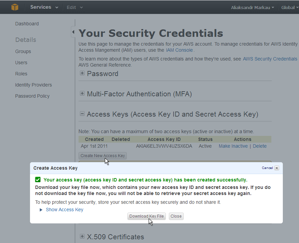
Task: Open Identity Providers in sidebar
Action: tap(33, 85)
